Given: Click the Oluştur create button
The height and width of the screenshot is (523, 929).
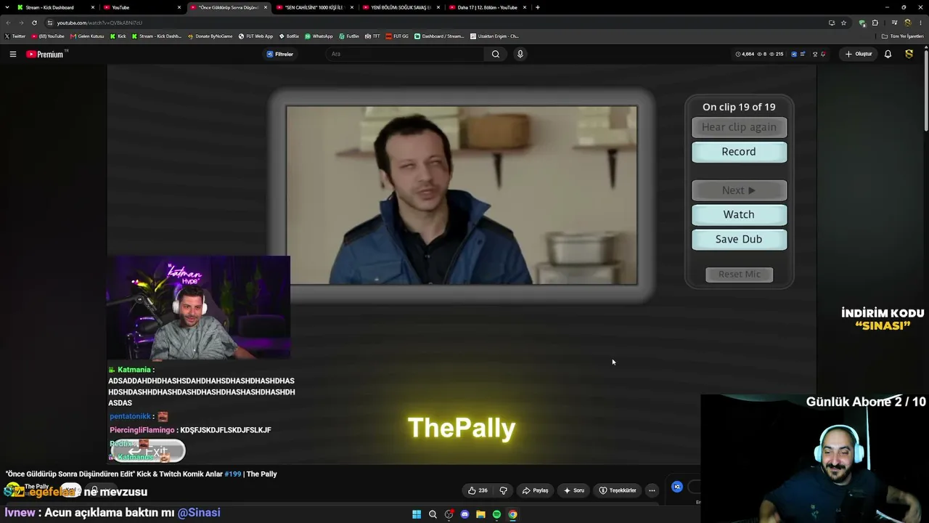Looking at the screenshot, I should (859, 54).
